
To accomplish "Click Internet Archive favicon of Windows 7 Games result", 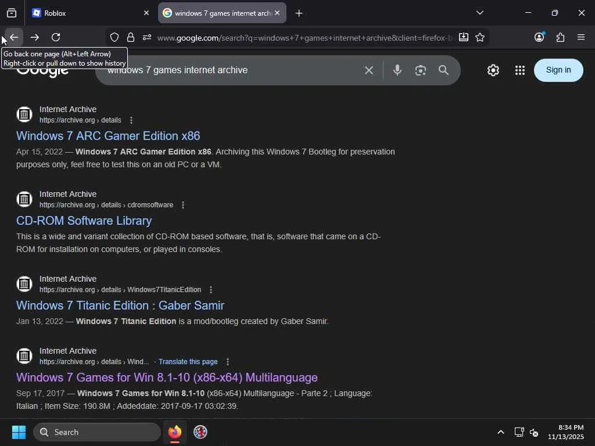I will pos(24,356).
